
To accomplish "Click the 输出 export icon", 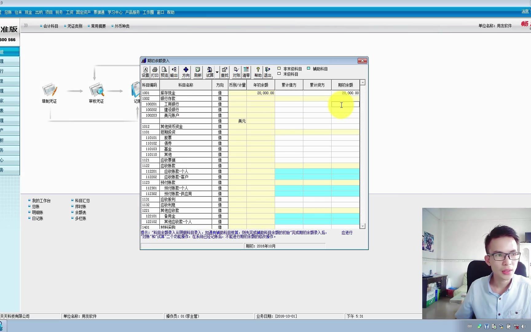I will pos(174,72).
